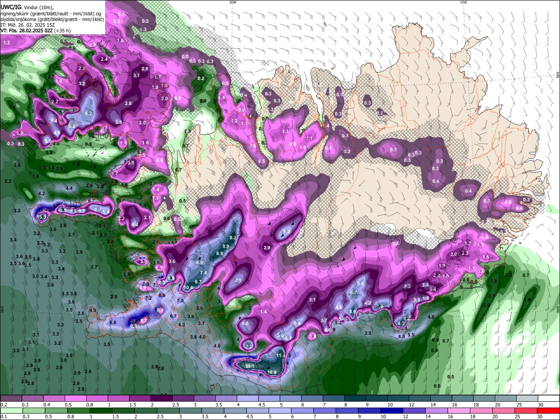
Task: Click the bright red swatch above lower-row 30
Action: click(549, 411)
